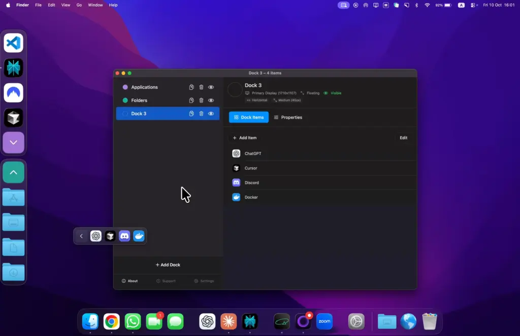Click Docker icon in the floating Dock 3

click(x=139, y=236)
